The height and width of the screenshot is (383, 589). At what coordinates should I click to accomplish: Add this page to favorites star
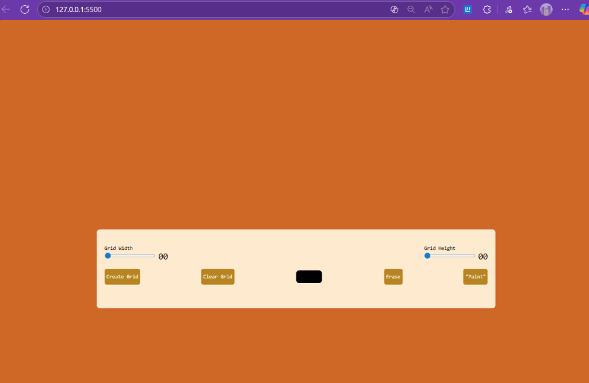445,9
